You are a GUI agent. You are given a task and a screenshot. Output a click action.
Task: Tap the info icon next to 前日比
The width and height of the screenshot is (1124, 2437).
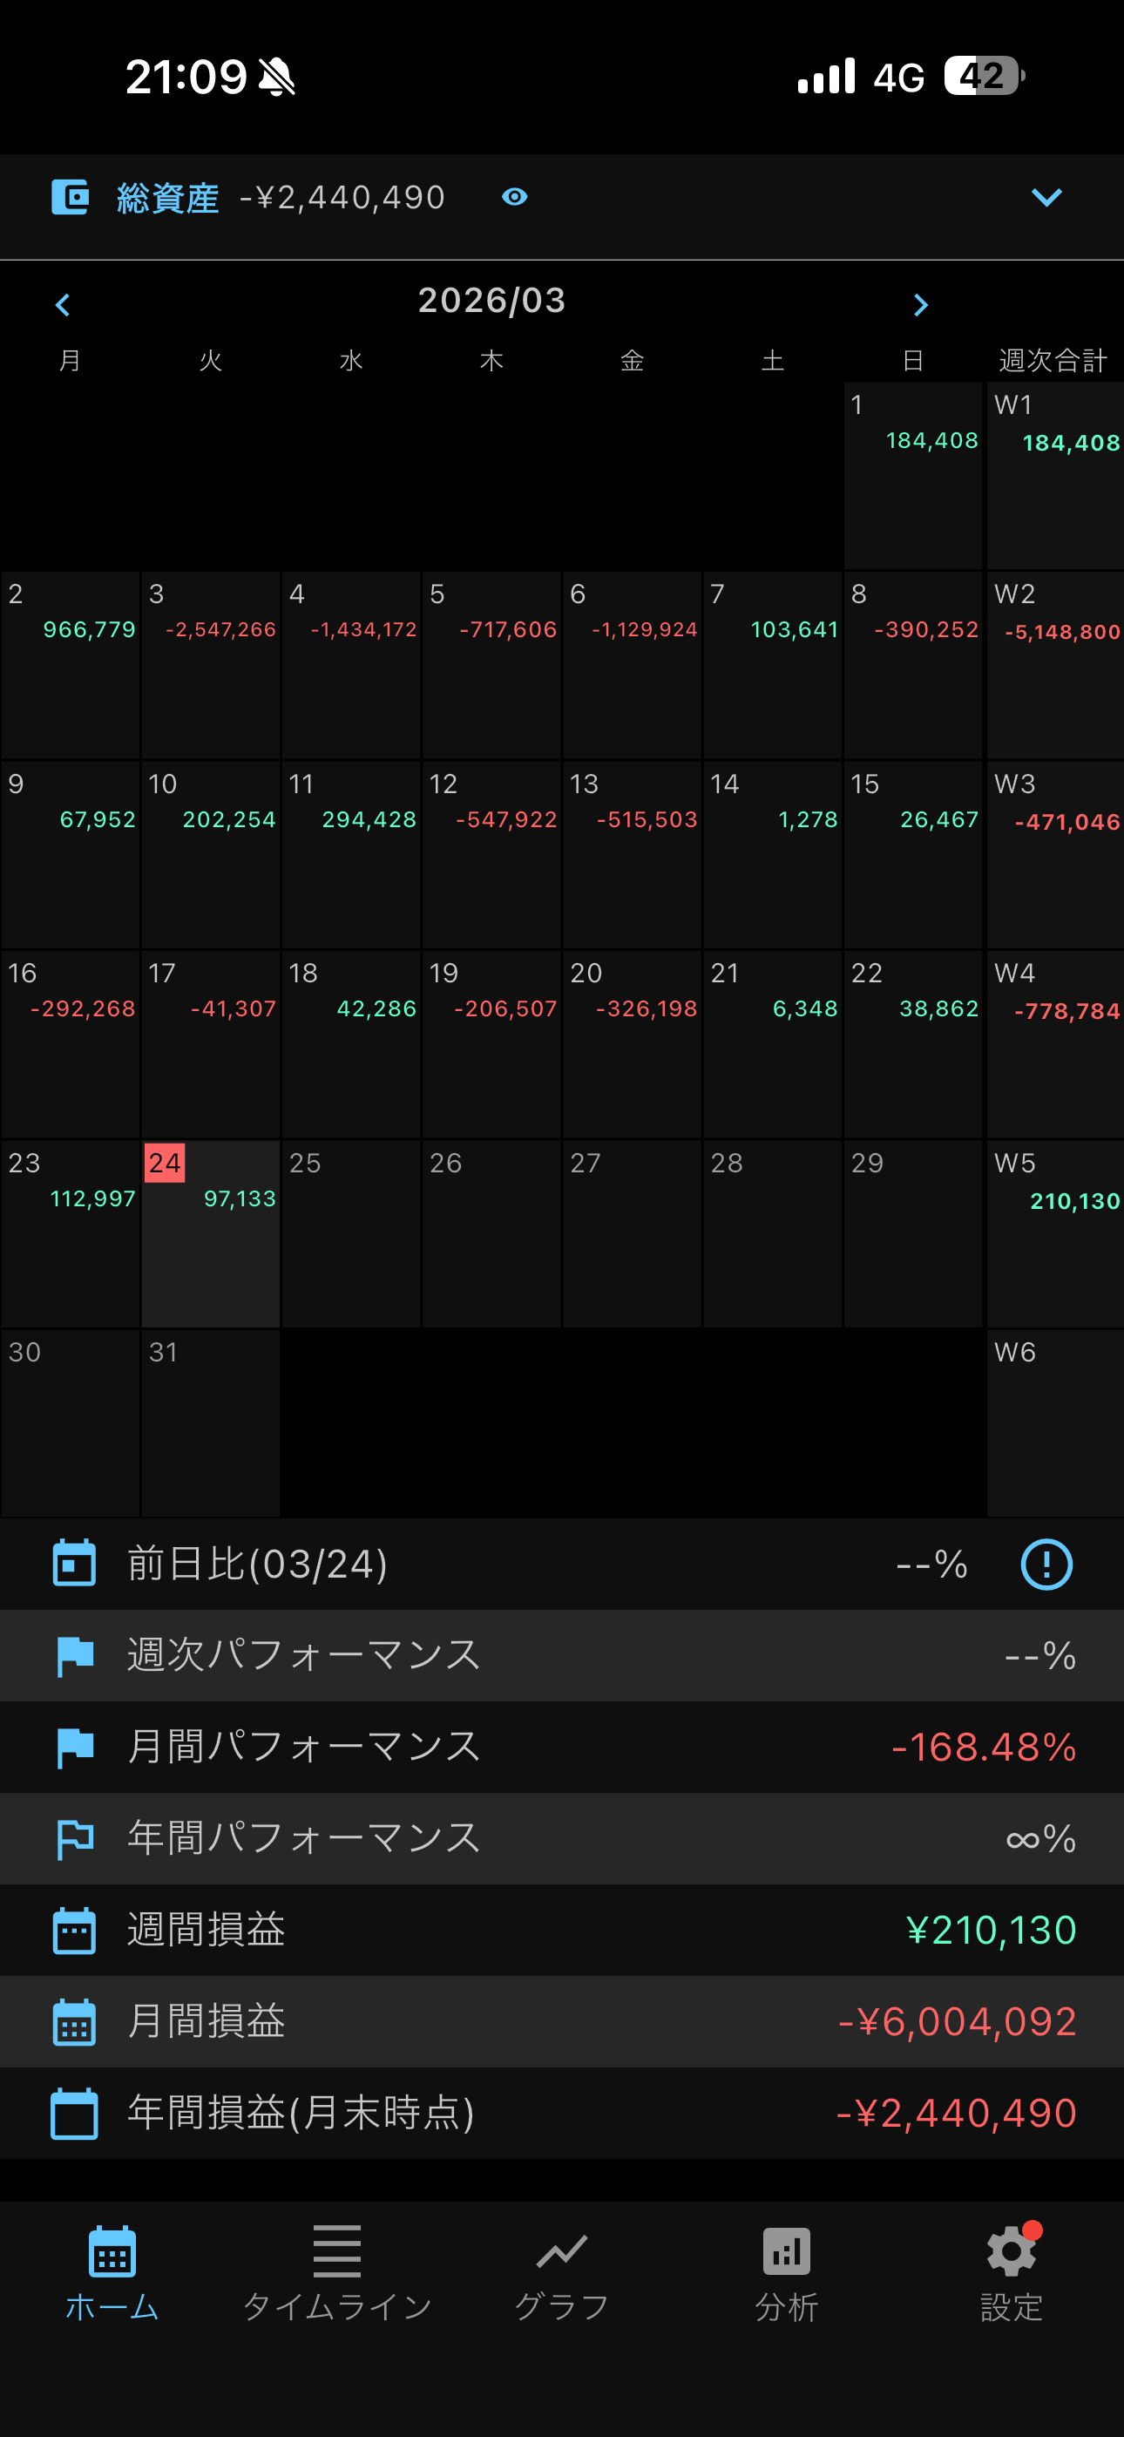[x=1046, y=1565]
